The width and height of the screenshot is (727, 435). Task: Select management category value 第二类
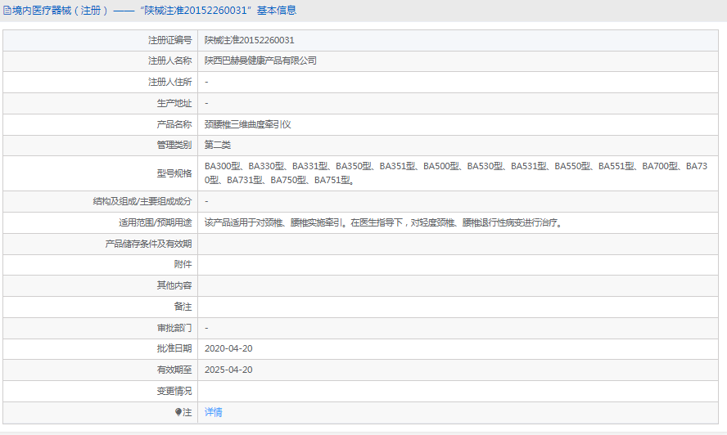(x=218, y=145)
